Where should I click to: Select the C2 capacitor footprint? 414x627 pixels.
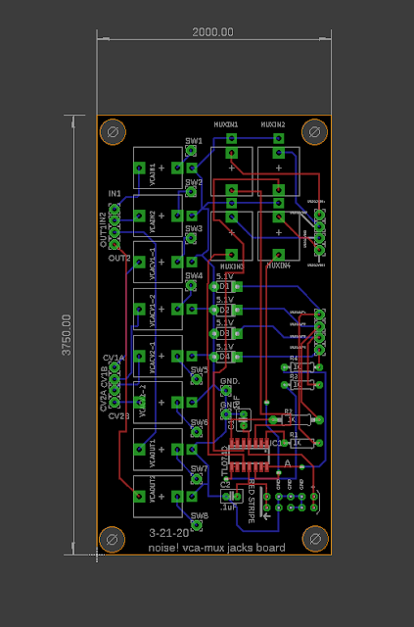pyautogui.click(x=232, y=497)
